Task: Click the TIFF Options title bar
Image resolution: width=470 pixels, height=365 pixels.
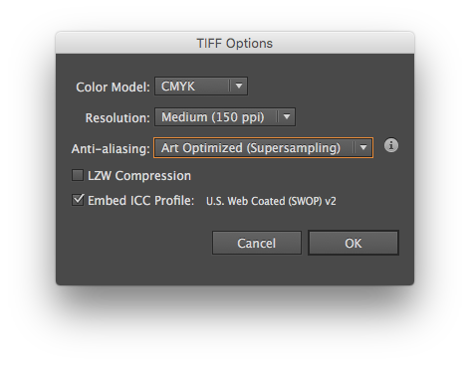Action: click(x=235, y=43)
